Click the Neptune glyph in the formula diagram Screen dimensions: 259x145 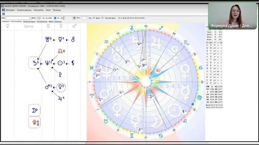pos(47,63)
